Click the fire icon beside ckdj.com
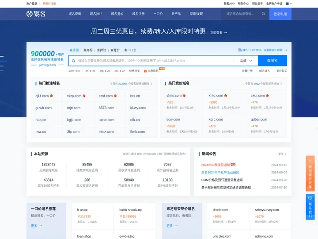Viewport: 318px width, 239px height. 267,95
